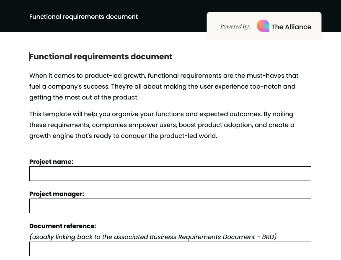Click the 'Document reference:' label
Screen dimensions: 341x260
(63, 226)
